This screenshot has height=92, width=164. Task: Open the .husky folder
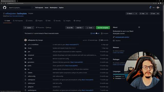pos(30,48)
